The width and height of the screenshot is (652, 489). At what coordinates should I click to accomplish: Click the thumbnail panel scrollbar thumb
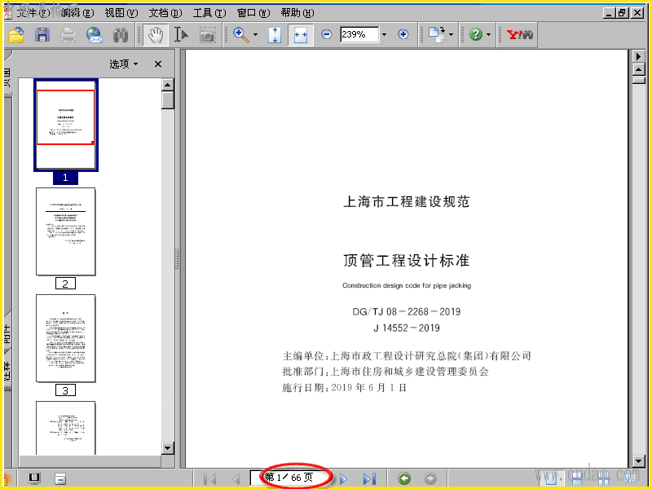[168, 100]
